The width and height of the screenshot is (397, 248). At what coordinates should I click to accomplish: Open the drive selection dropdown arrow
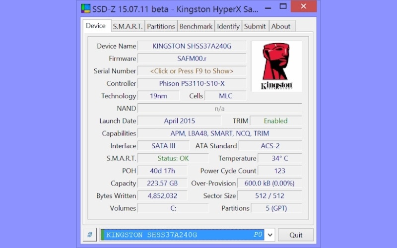(x=270, y=235)
